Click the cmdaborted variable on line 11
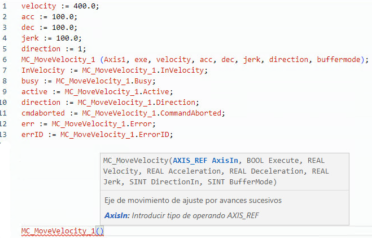Viewport: 372px width, 239px height. tap(42, 113)
